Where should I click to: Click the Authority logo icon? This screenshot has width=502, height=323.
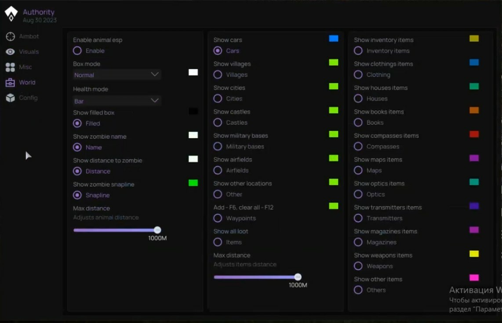(11, 14)
